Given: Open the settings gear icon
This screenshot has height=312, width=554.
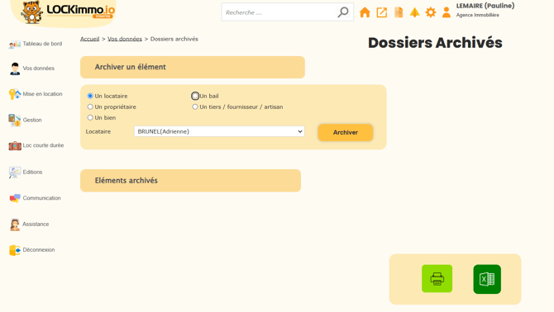Looking at the screenshot, I should [x=430, y=12].
